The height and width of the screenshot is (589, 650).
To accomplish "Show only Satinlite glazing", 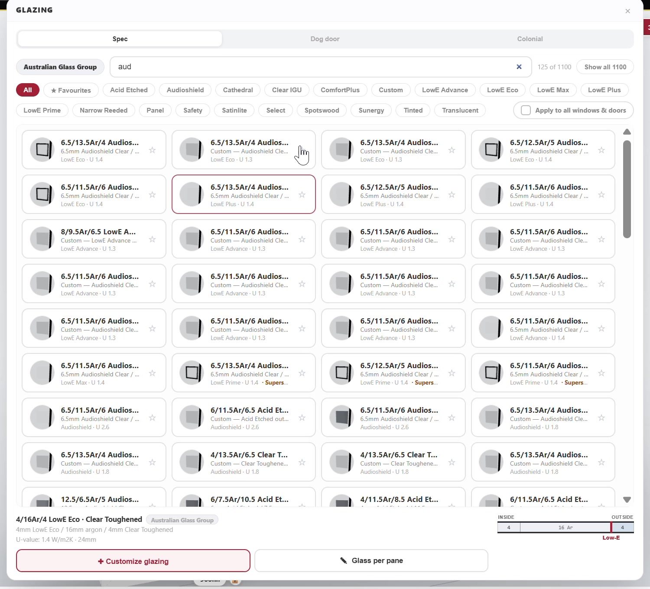I will click(x=234, y=110).
